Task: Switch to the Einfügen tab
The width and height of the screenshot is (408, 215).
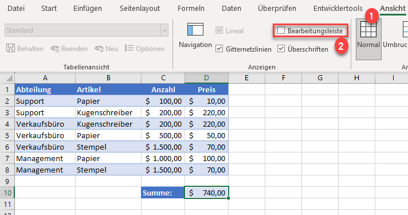Action: [x=88, y=9]
